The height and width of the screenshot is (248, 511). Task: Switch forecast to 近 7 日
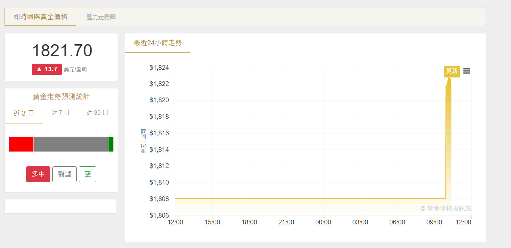tap(60, 113)
